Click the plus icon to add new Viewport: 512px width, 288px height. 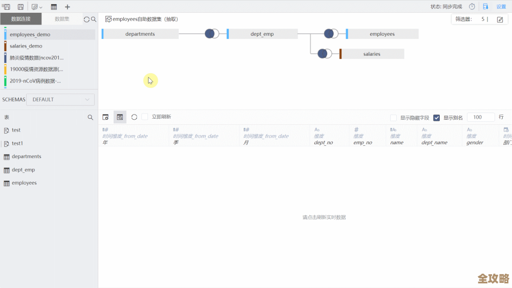click(67, 7)
